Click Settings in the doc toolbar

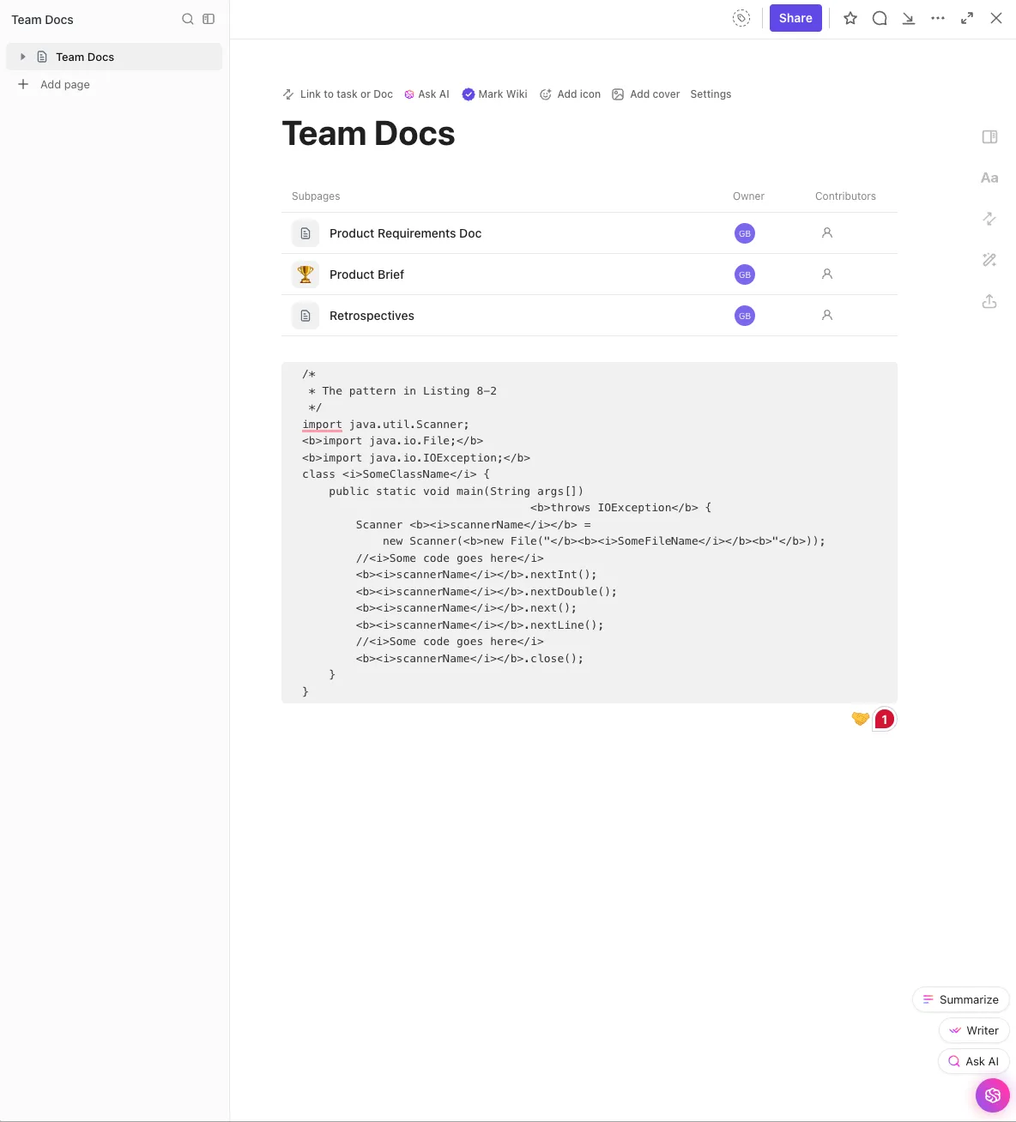click(x=711, y=94)
